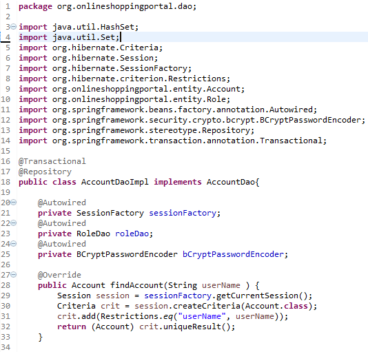Collapse the fold marker at line 22
368x352 pixels.
(x=14, y=223)
